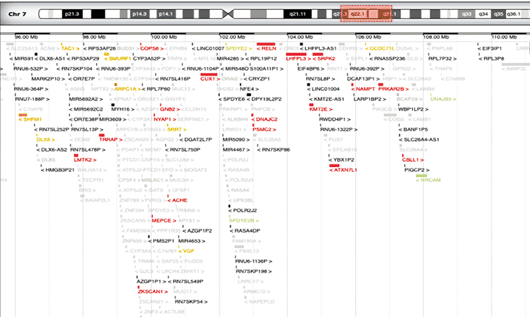Open the yellow SMURF1 gene label
This screenshot has width=530, height=317.
pyautogui.click(x=116, y=58)
